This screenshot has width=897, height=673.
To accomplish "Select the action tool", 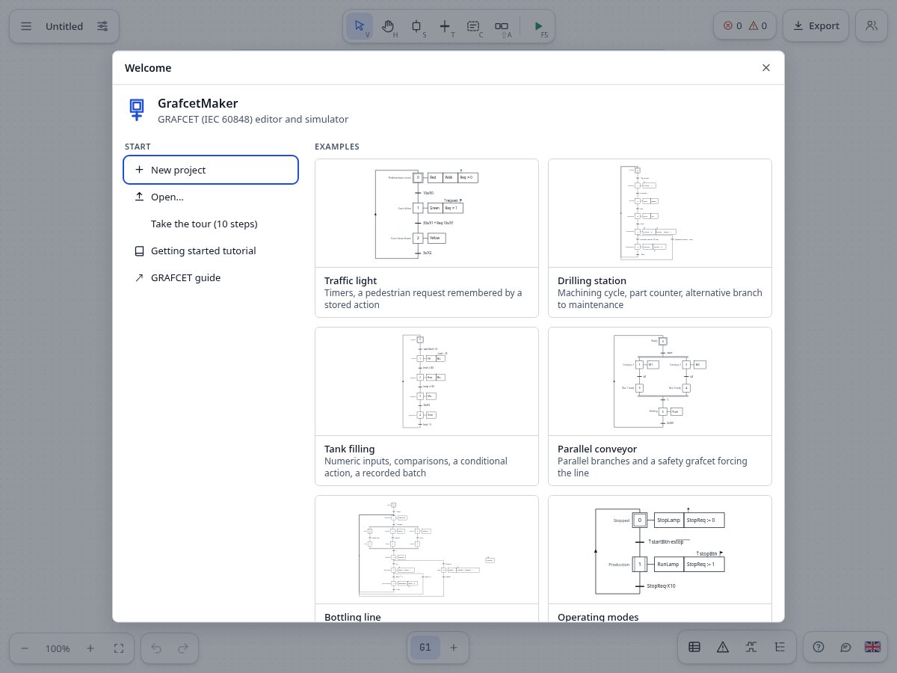I will point(502,26).
